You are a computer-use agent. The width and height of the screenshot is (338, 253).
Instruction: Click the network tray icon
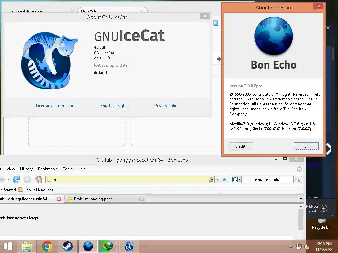(x=299, y=247)
